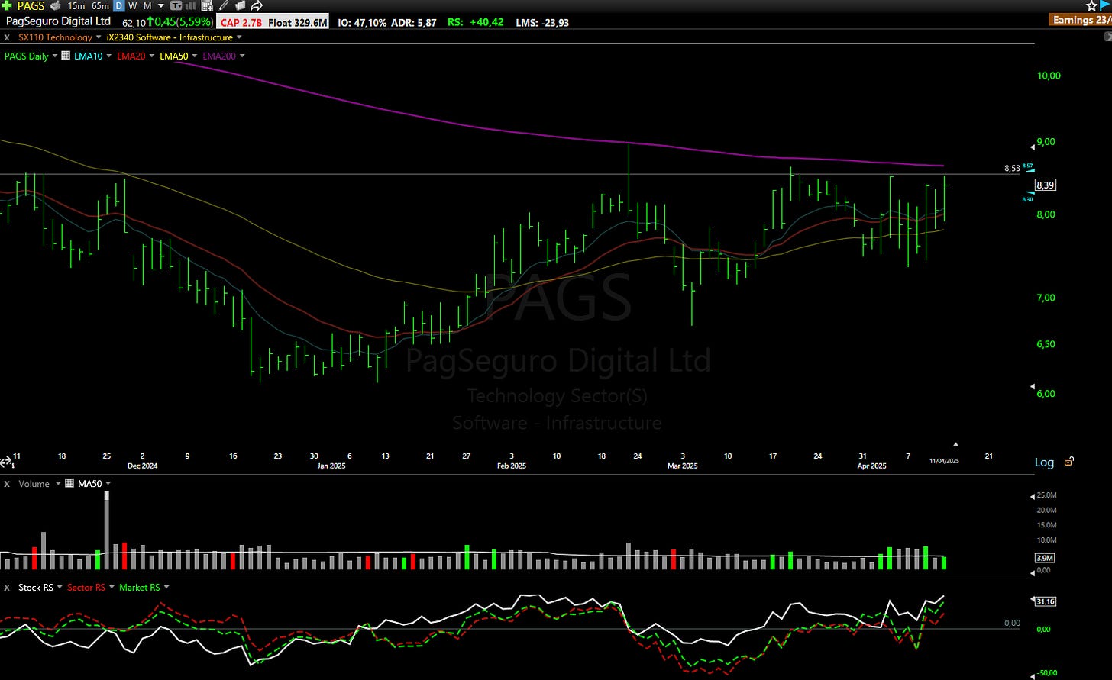Close the Volume pane with its x

click(7, 484)
